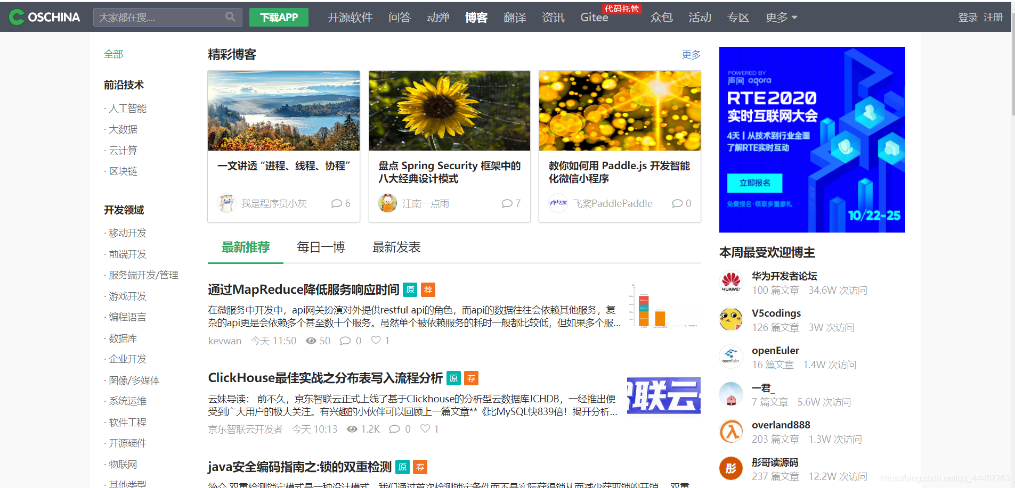Click comment icon on 飞桨PaddlePaddle card
Screen dimensions: 1015x488
click(677, 203)
